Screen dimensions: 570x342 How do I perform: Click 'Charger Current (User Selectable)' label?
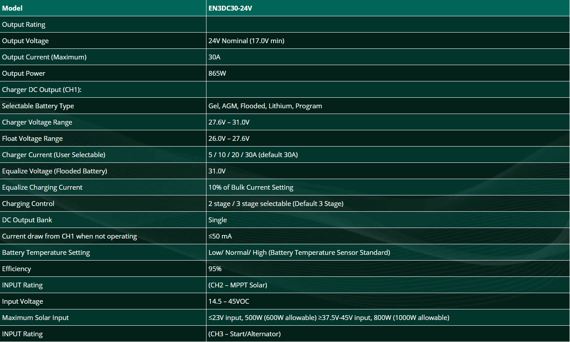click(x=54, y=155)
